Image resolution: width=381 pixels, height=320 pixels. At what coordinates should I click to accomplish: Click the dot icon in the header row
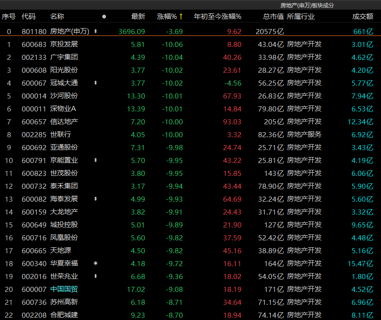point(104,17)
